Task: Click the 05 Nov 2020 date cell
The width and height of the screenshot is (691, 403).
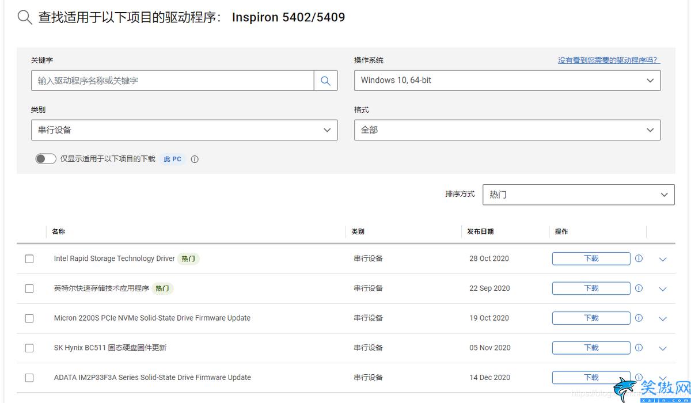Action: click(x=490, y=348)
